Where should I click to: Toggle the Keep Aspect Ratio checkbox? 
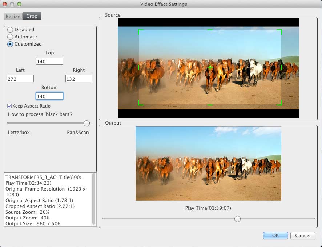[x=9, y=106]
